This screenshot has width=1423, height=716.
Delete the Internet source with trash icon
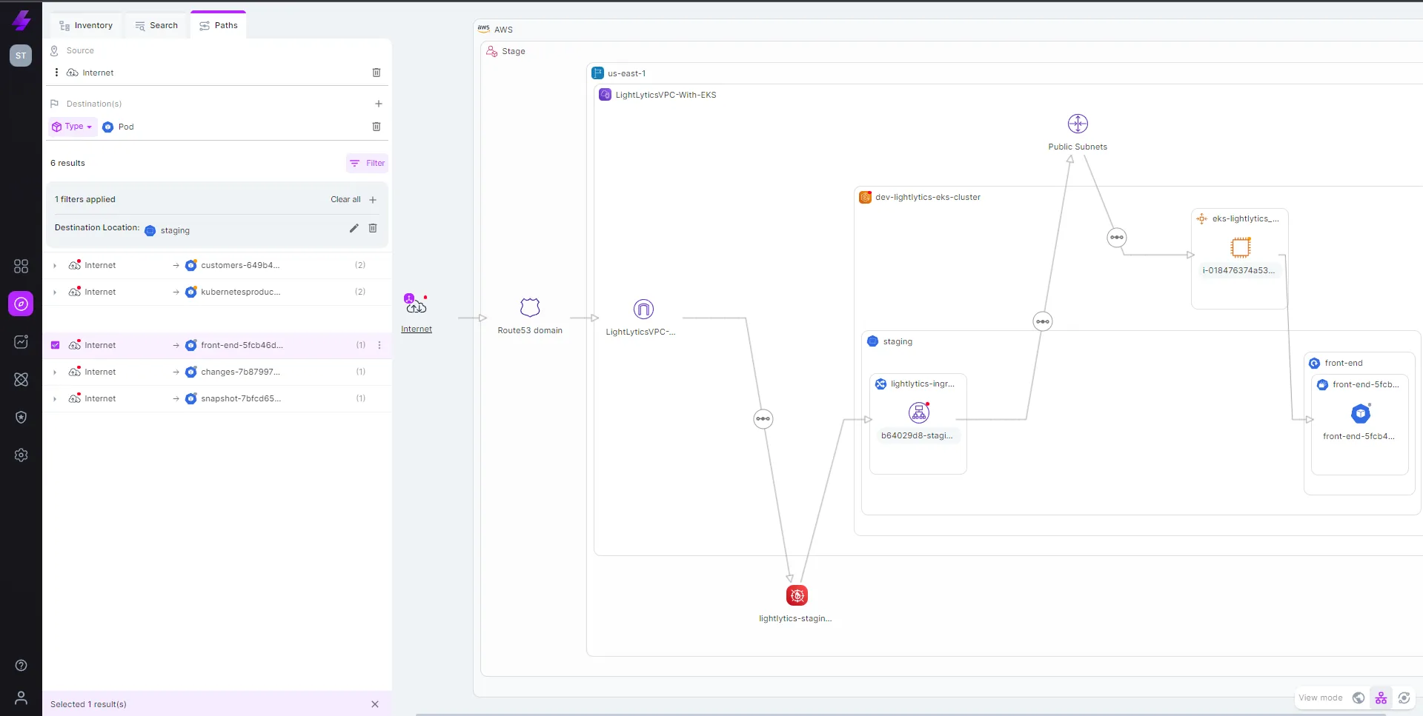point(377,73)
